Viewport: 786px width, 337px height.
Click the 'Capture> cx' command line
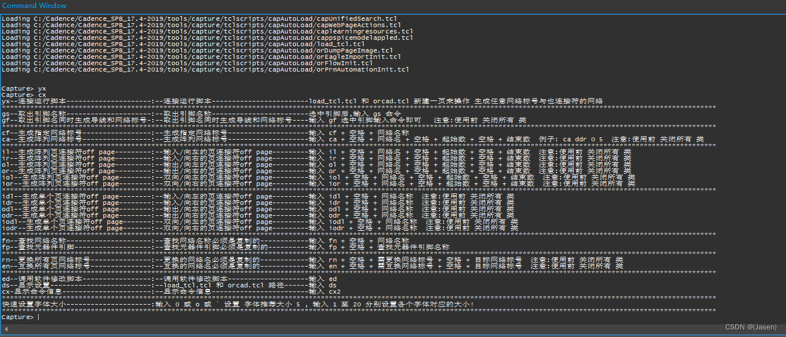tap(24, 95)
